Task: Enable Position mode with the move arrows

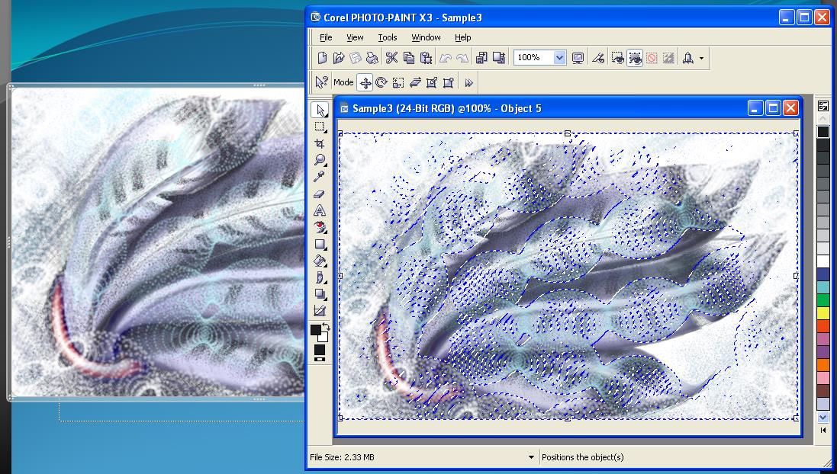Action: [x=365, y=82]
